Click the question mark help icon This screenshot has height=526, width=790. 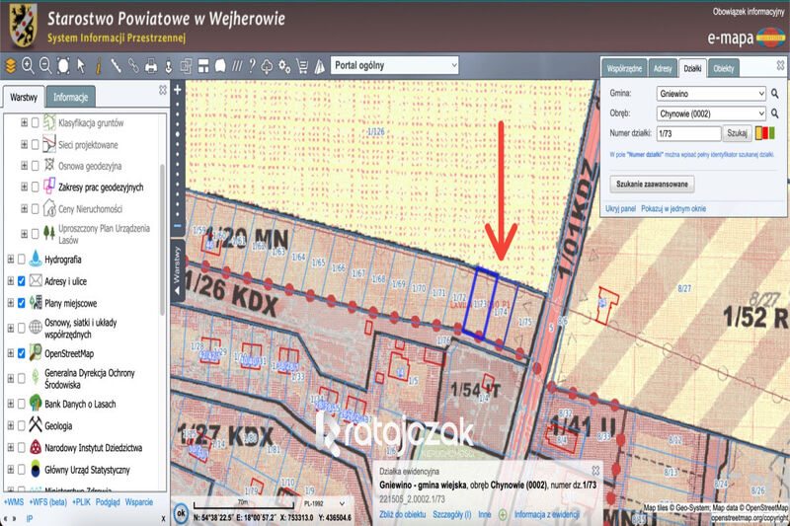[252, 66]
